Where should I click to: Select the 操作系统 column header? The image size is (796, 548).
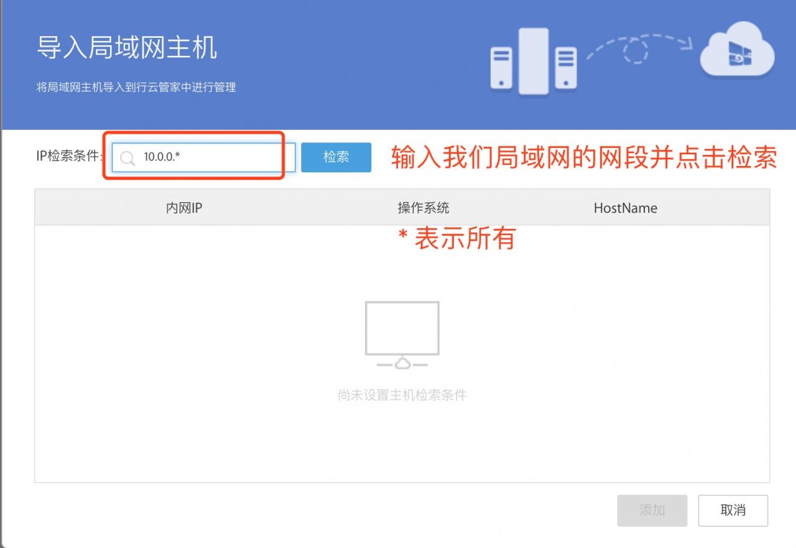point(423,208)
